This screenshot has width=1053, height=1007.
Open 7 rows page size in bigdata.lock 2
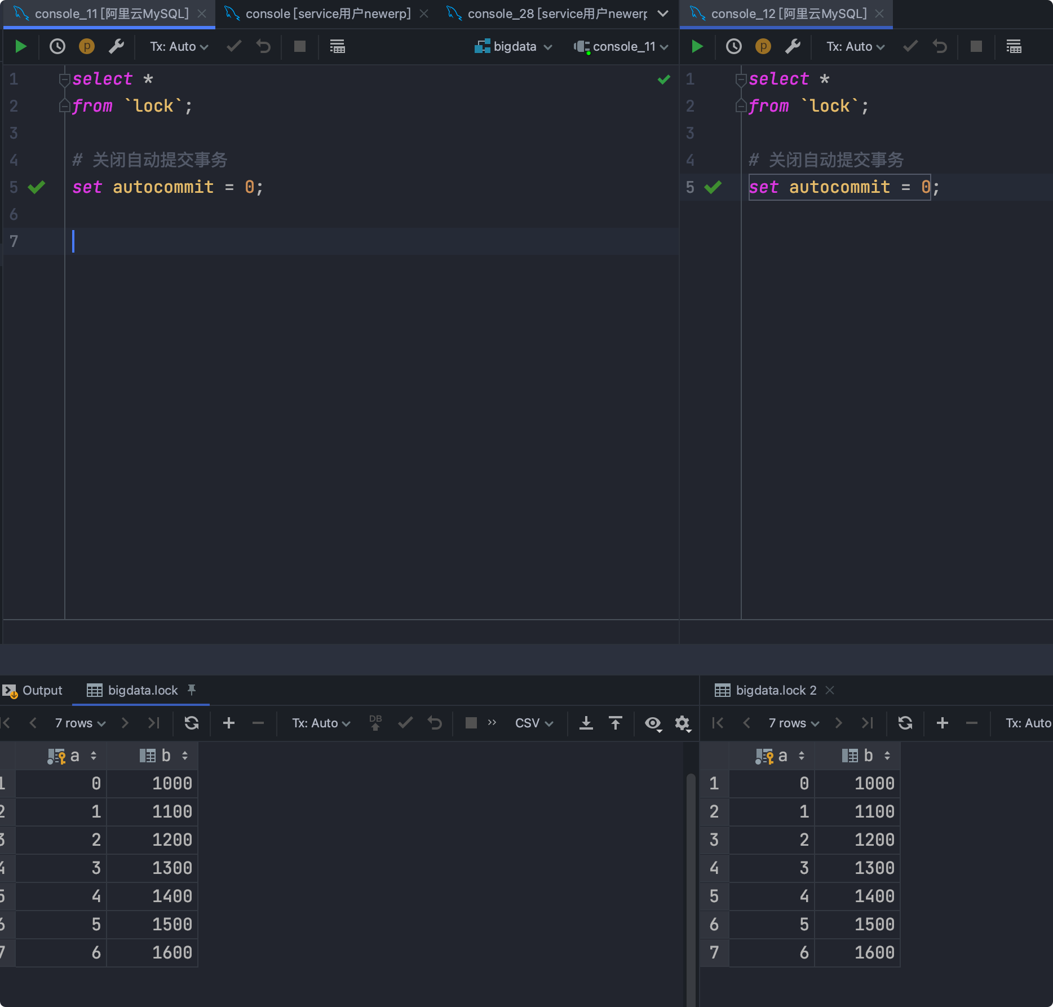point(793,723)
